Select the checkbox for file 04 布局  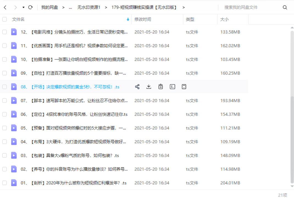(x=4, y=142)
